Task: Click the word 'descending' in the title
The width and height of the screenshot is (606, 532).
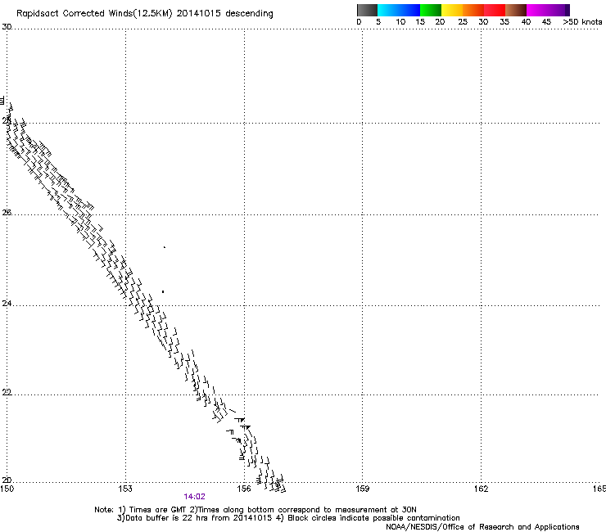Action: click(249, 14)
